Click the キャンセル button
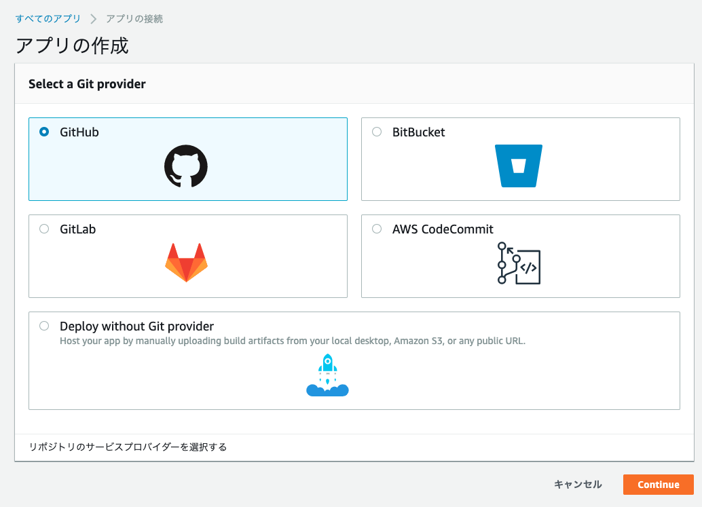 [578, 485]
